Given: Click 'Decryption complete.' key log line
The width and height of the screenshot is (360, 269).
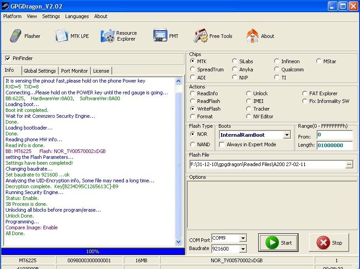Looking at the screenshot, I should (x=62, y=186).
